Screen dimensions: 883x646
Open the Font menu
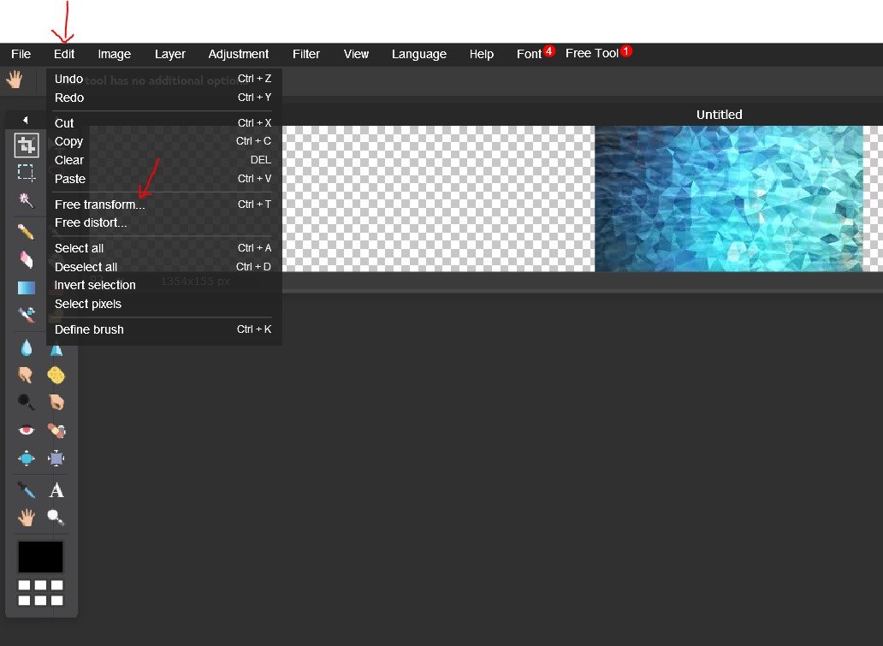(x=530, y=54)
